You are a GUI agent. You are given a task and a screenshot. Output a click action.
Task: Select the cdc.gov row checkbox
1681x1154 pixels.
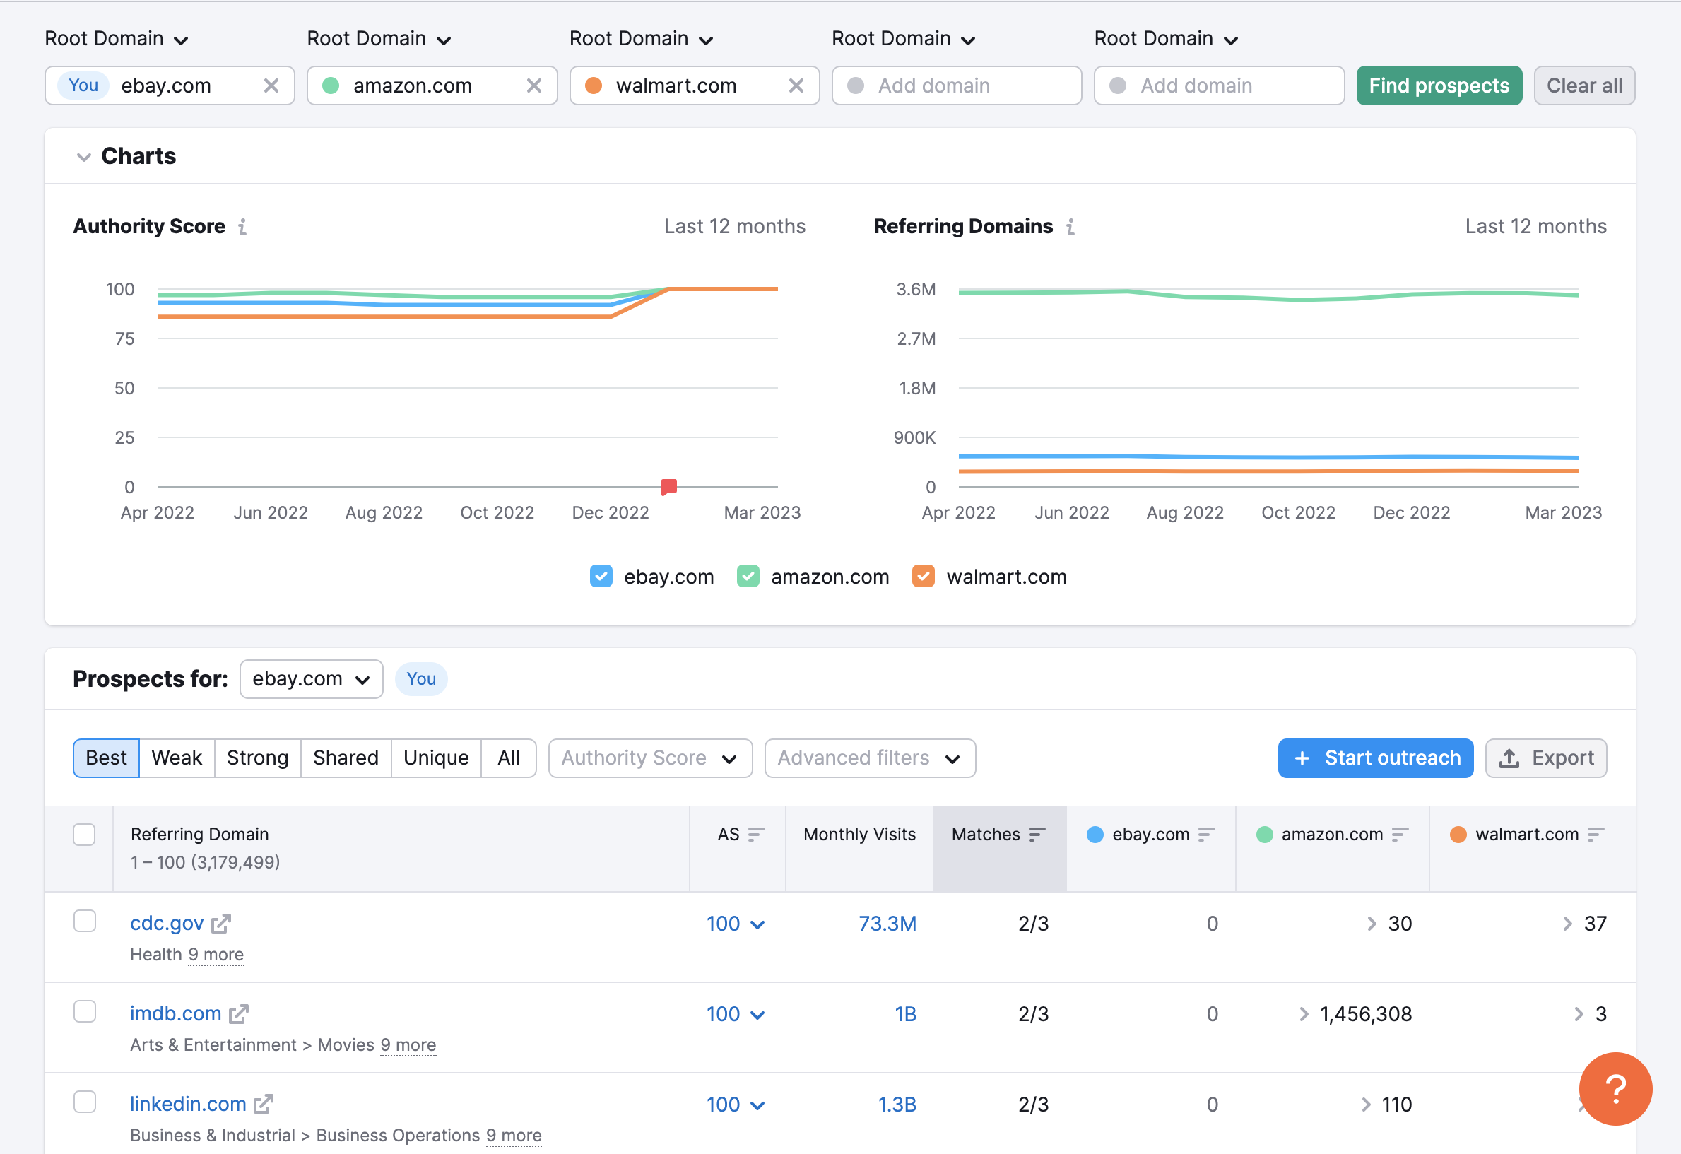[85, 921]
